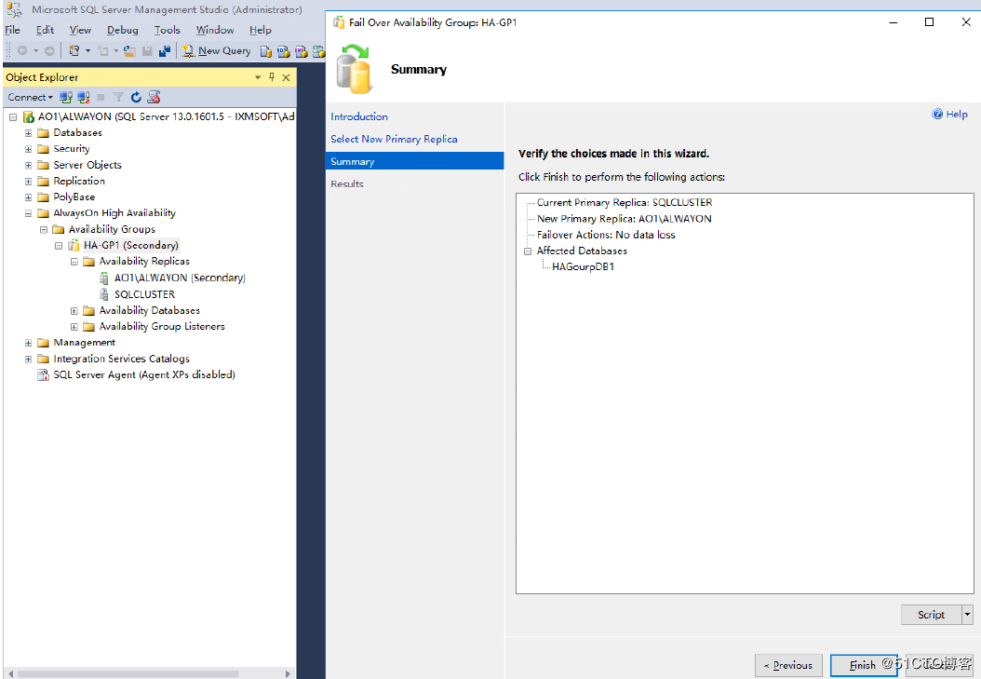This screenshot has height=679, width=981.
Task: Expand the Management node
Action: pyautogui.click(x=28, y=343)
